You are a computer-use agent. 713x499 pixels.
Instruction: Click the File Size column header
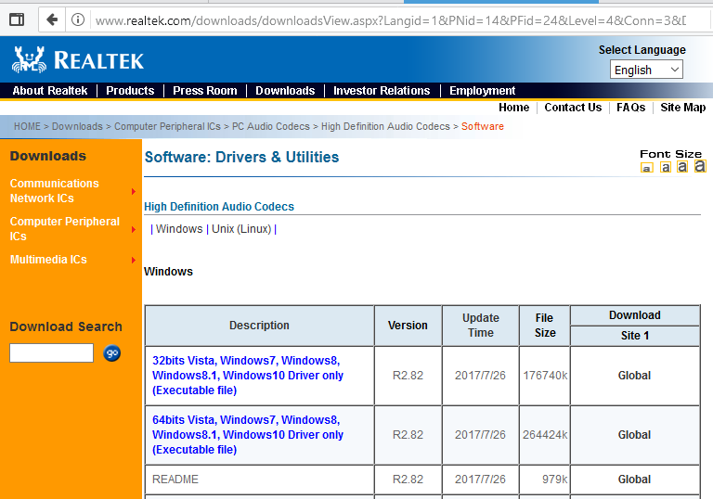coord(545,326)
